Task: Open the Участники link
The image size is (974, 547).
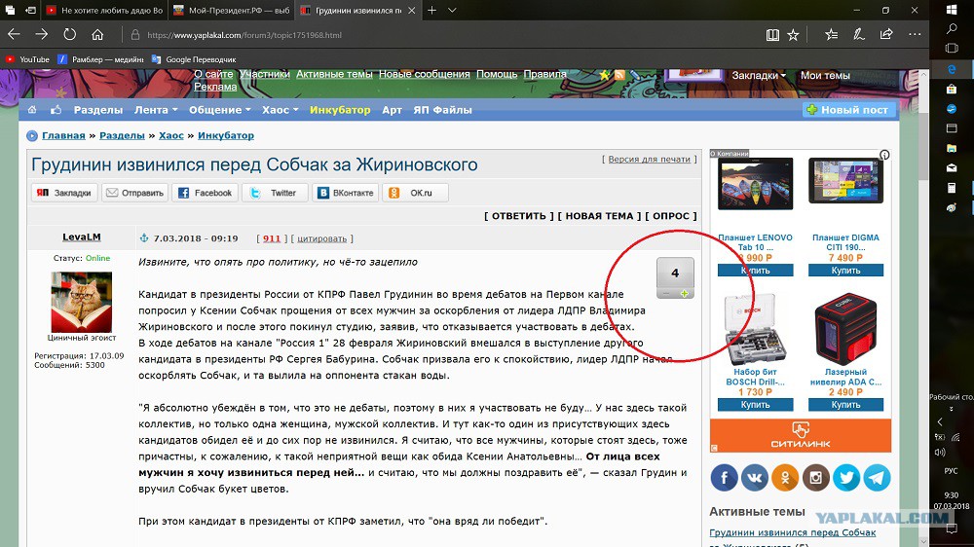Action: tap(265, 74)
